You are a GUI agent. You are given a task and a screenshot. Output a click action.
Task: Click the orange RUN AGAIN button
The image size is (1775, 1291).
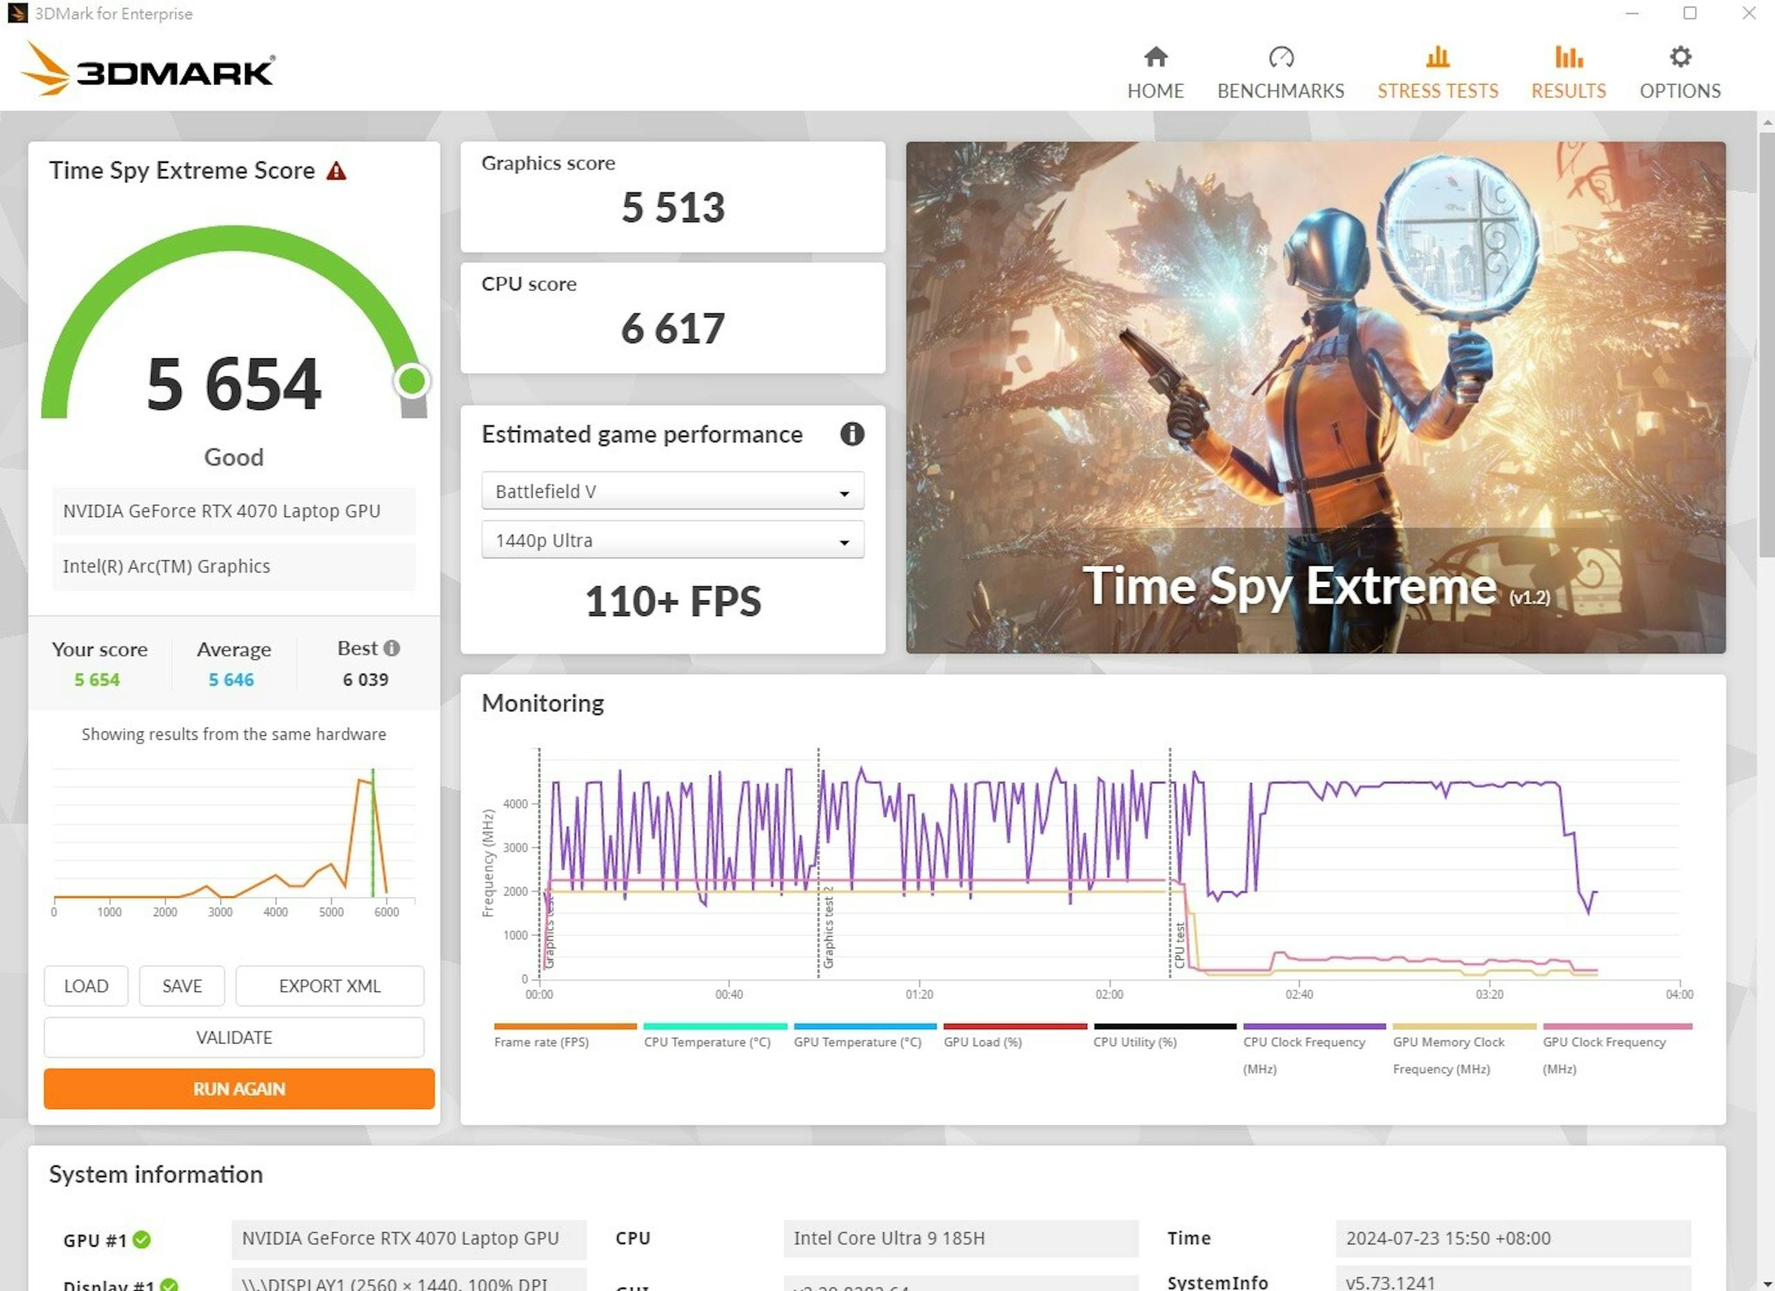tap(239, 1089)
